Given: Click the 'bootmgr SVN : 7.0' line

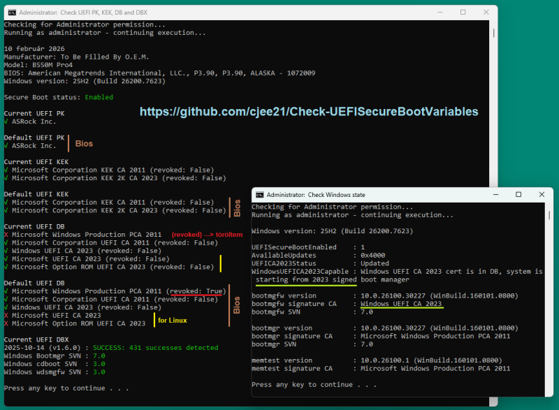Looking at the screenshot, I should (312, 344).
